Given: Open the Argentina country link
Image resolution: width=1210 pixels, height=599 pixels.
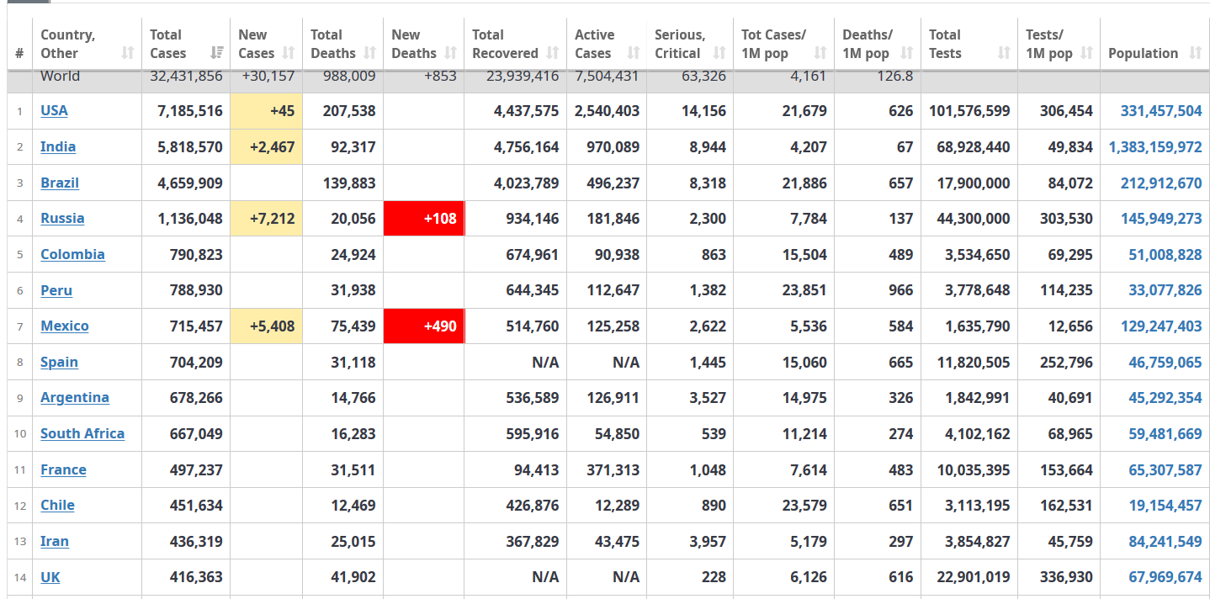Looking at the screenshot, I should click(x=75, y=397).
